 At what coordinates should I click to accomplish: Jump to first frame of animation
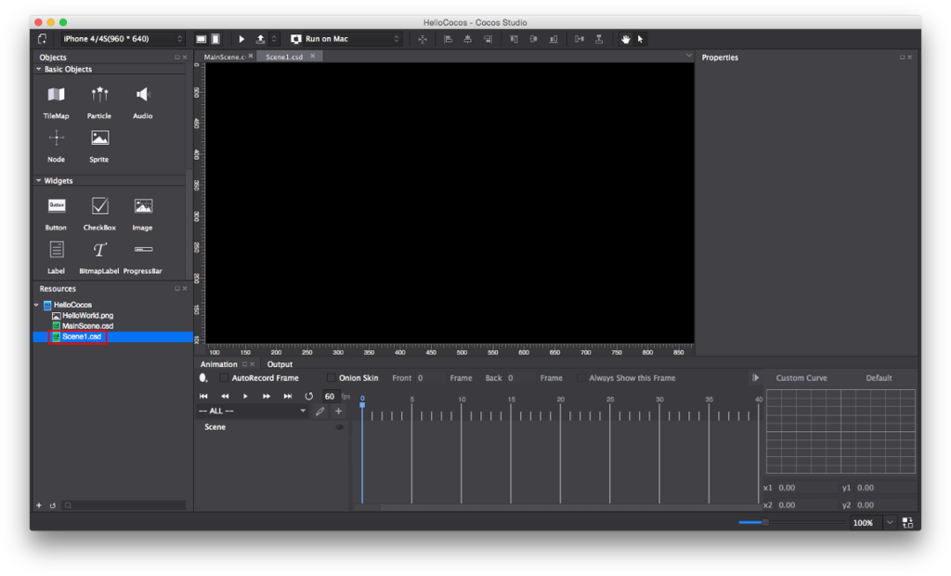[x=203, y=397]
